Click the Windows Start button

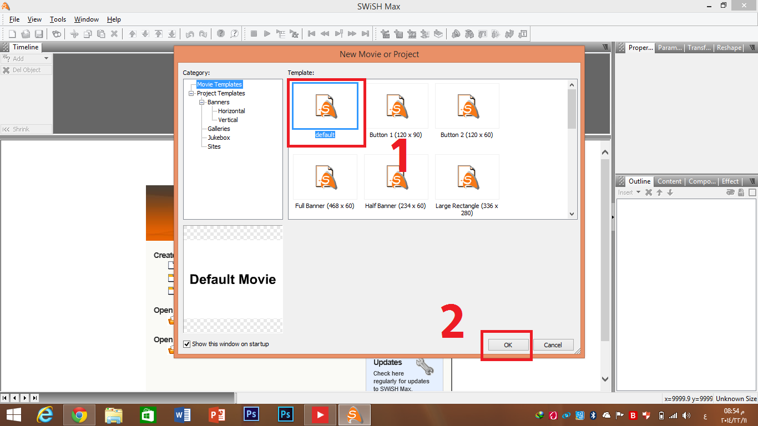13,415
